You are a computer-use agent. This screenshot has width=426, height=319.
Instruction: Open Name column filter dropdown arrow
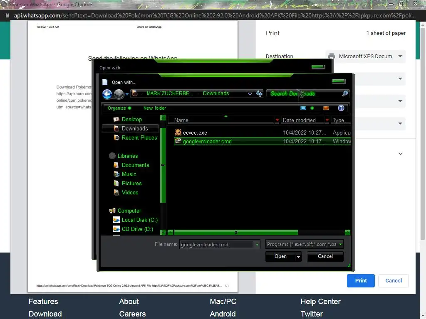click(x=277, y=120)
